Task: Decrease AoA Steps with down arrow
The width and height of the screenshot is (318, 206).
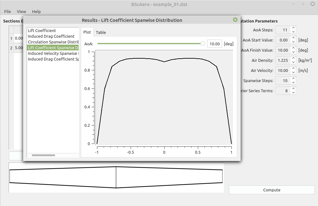Action: (x=293, y=32)
